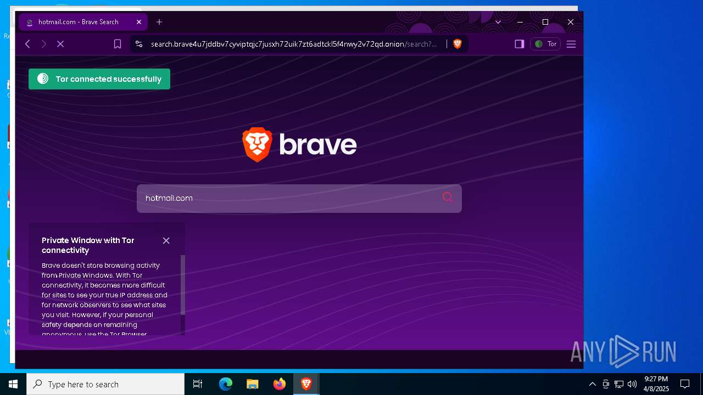The image size is (703, 395).
Task: Dismiss Private Window with Tor notice
Action: click(166, 240)
